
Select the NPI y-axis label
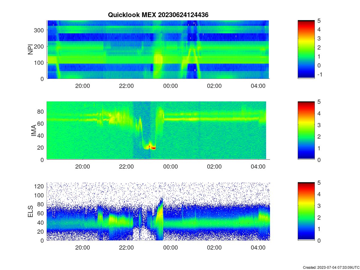coord(30,49)
